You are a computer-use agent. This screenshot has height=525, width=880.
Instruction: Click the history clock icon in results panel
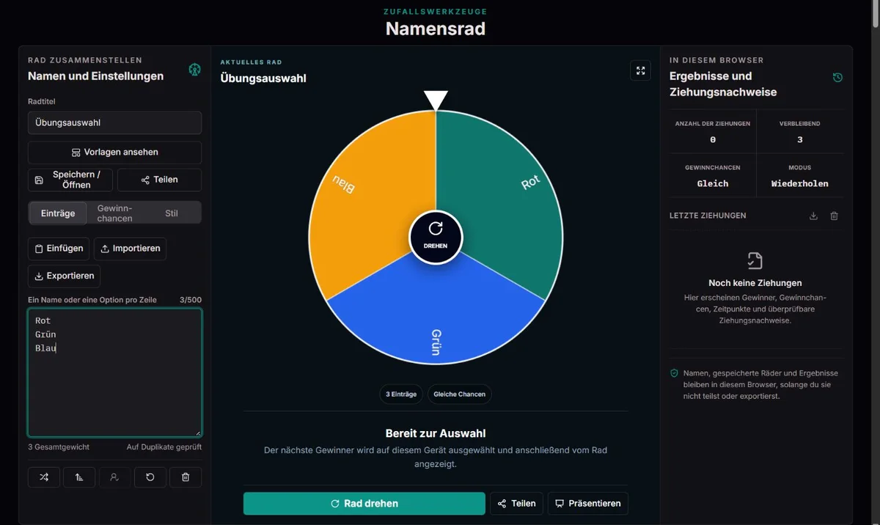837,77
